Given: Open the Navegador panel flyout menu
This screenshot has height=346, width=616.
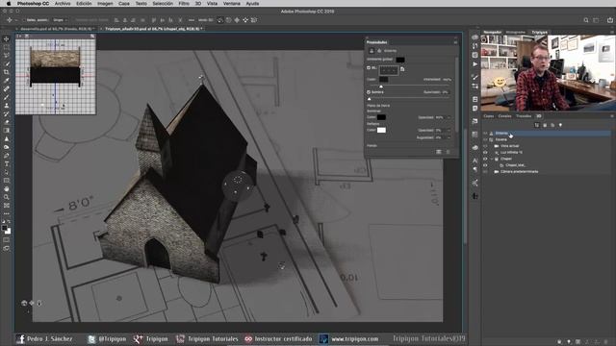Looking at the screenshot, I should (612, 32).
